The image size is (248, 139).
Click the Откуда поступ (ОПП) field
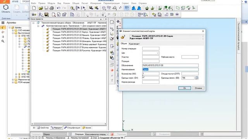pos(190,74)
